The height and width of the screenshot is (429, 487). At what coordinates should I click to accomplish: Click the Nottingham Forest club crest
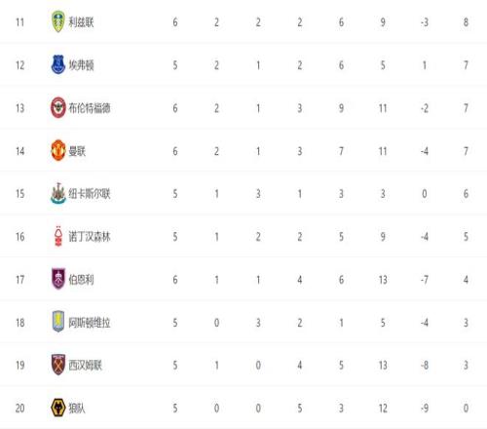(x=58, y=236)
